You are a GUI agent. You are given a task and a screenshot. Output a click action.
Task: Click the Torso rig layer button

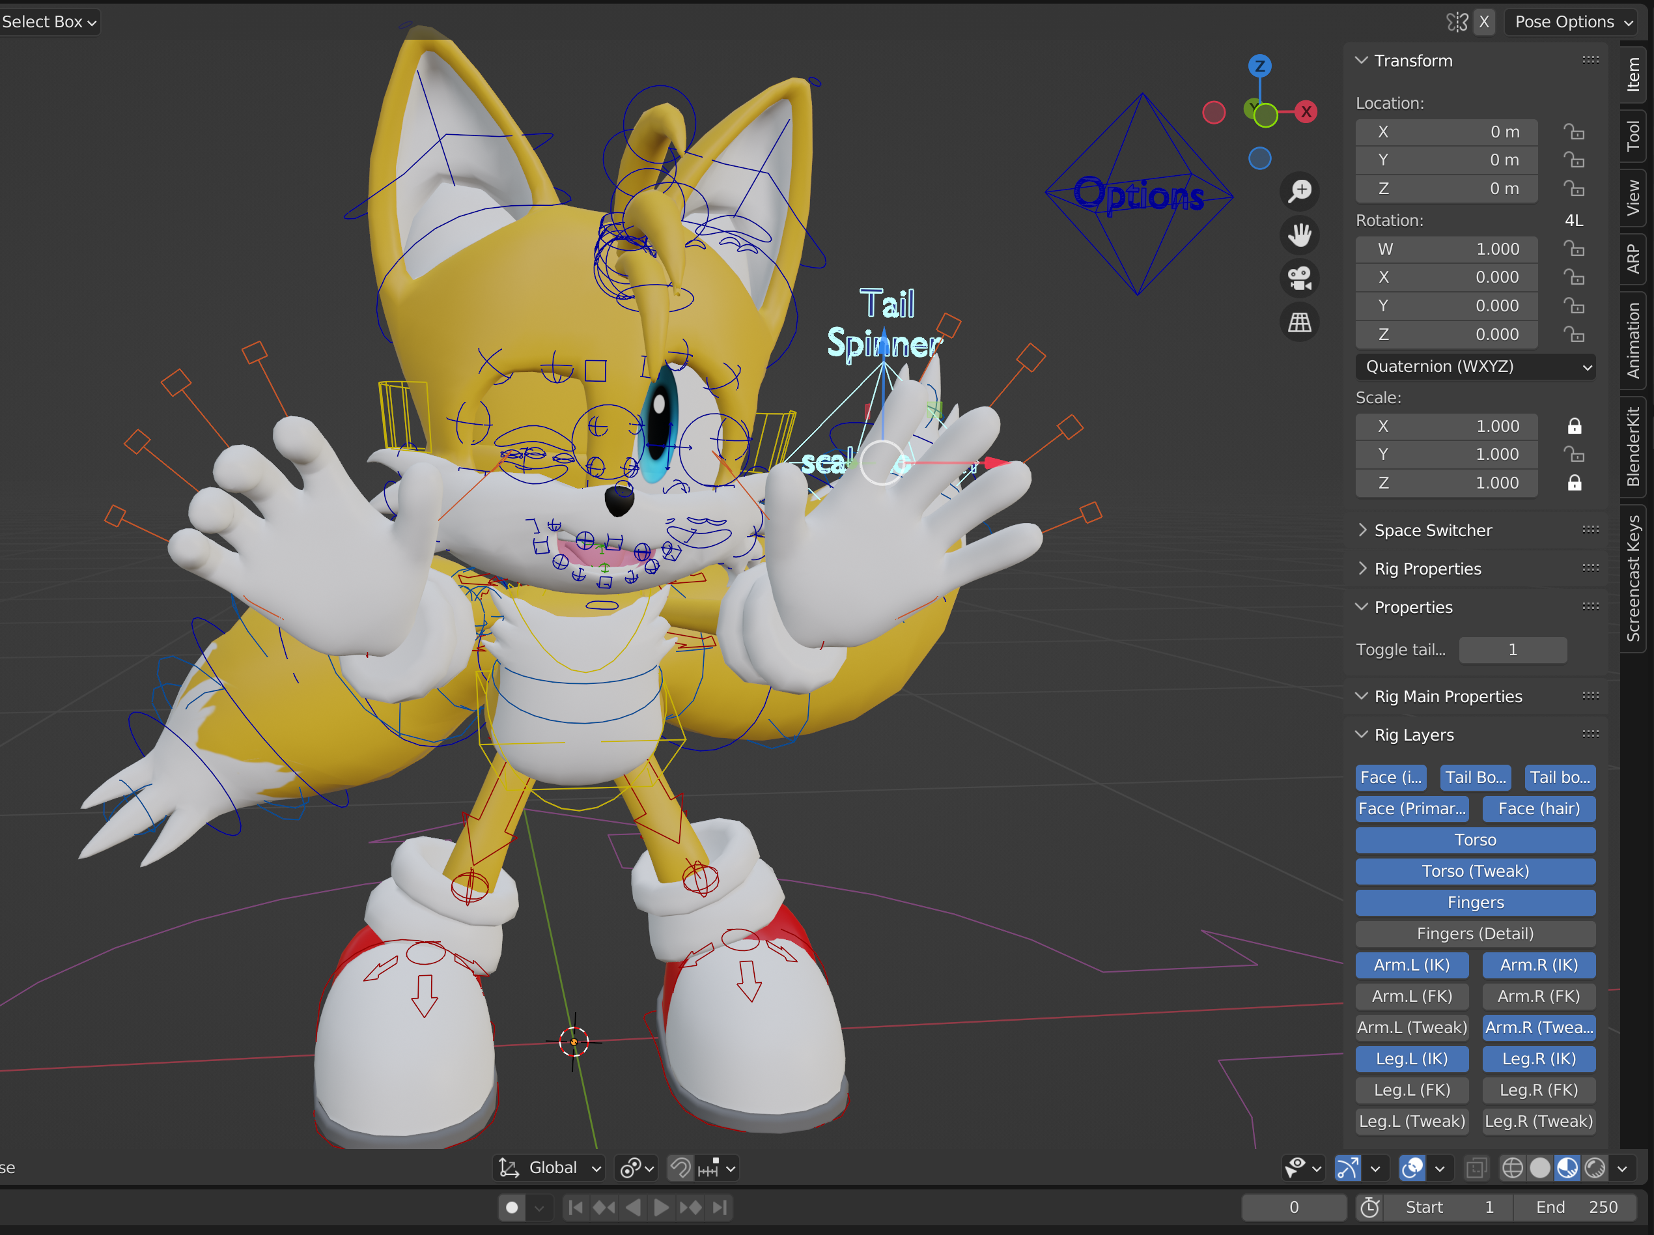(1476, 840)
